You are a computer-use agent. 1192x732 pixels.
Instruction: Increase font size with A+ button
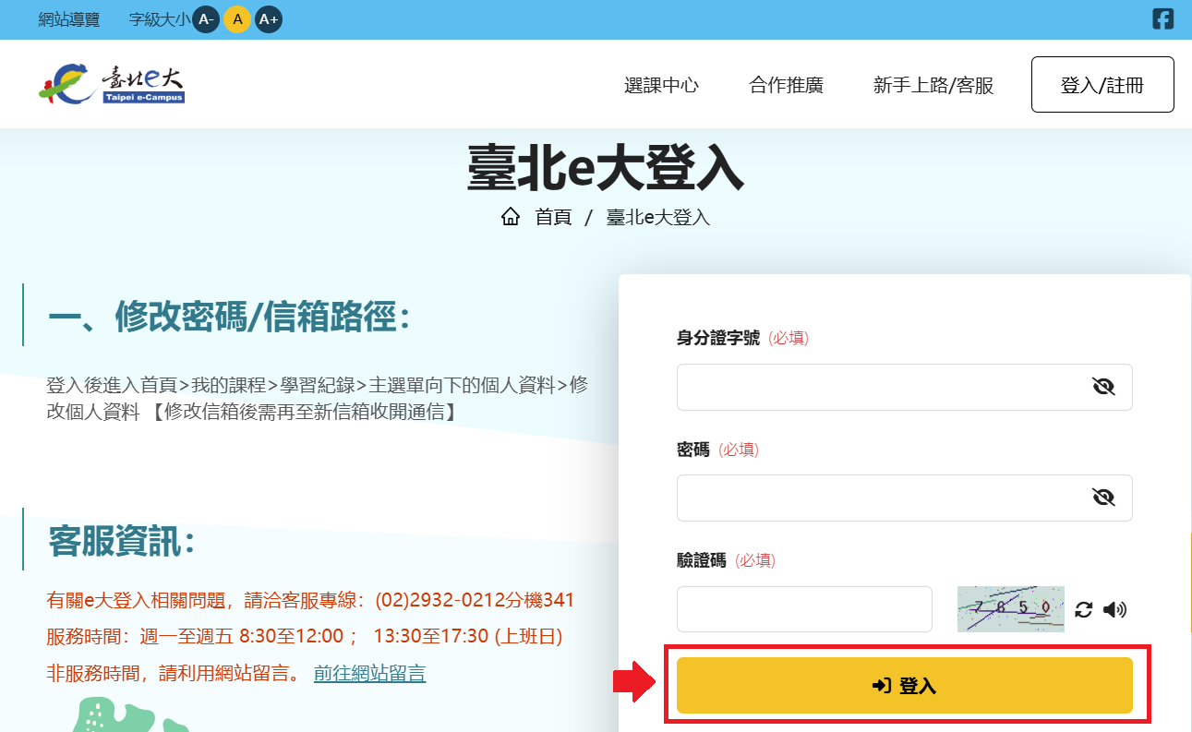coord(269,19)
